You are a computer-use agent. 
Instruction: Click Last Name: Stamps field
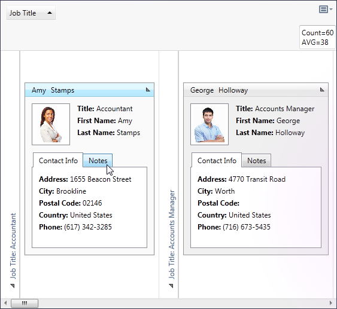(x=109, y=133)
